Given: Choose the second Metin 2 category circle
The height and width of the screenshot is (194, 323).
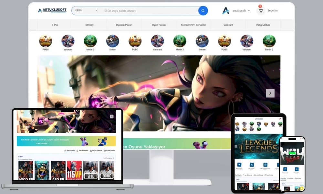Looking at the screenshot, I should (180, 41).
